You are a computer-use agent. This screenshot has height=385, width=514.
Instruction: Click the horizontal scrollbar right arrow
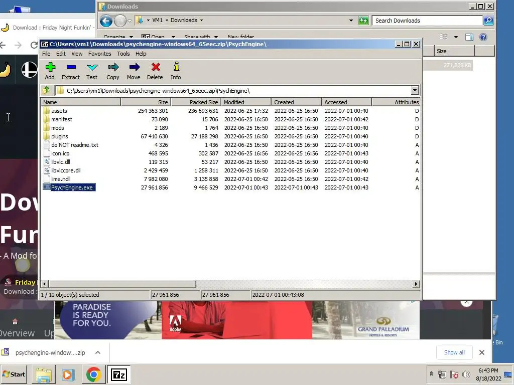(416, 284)
